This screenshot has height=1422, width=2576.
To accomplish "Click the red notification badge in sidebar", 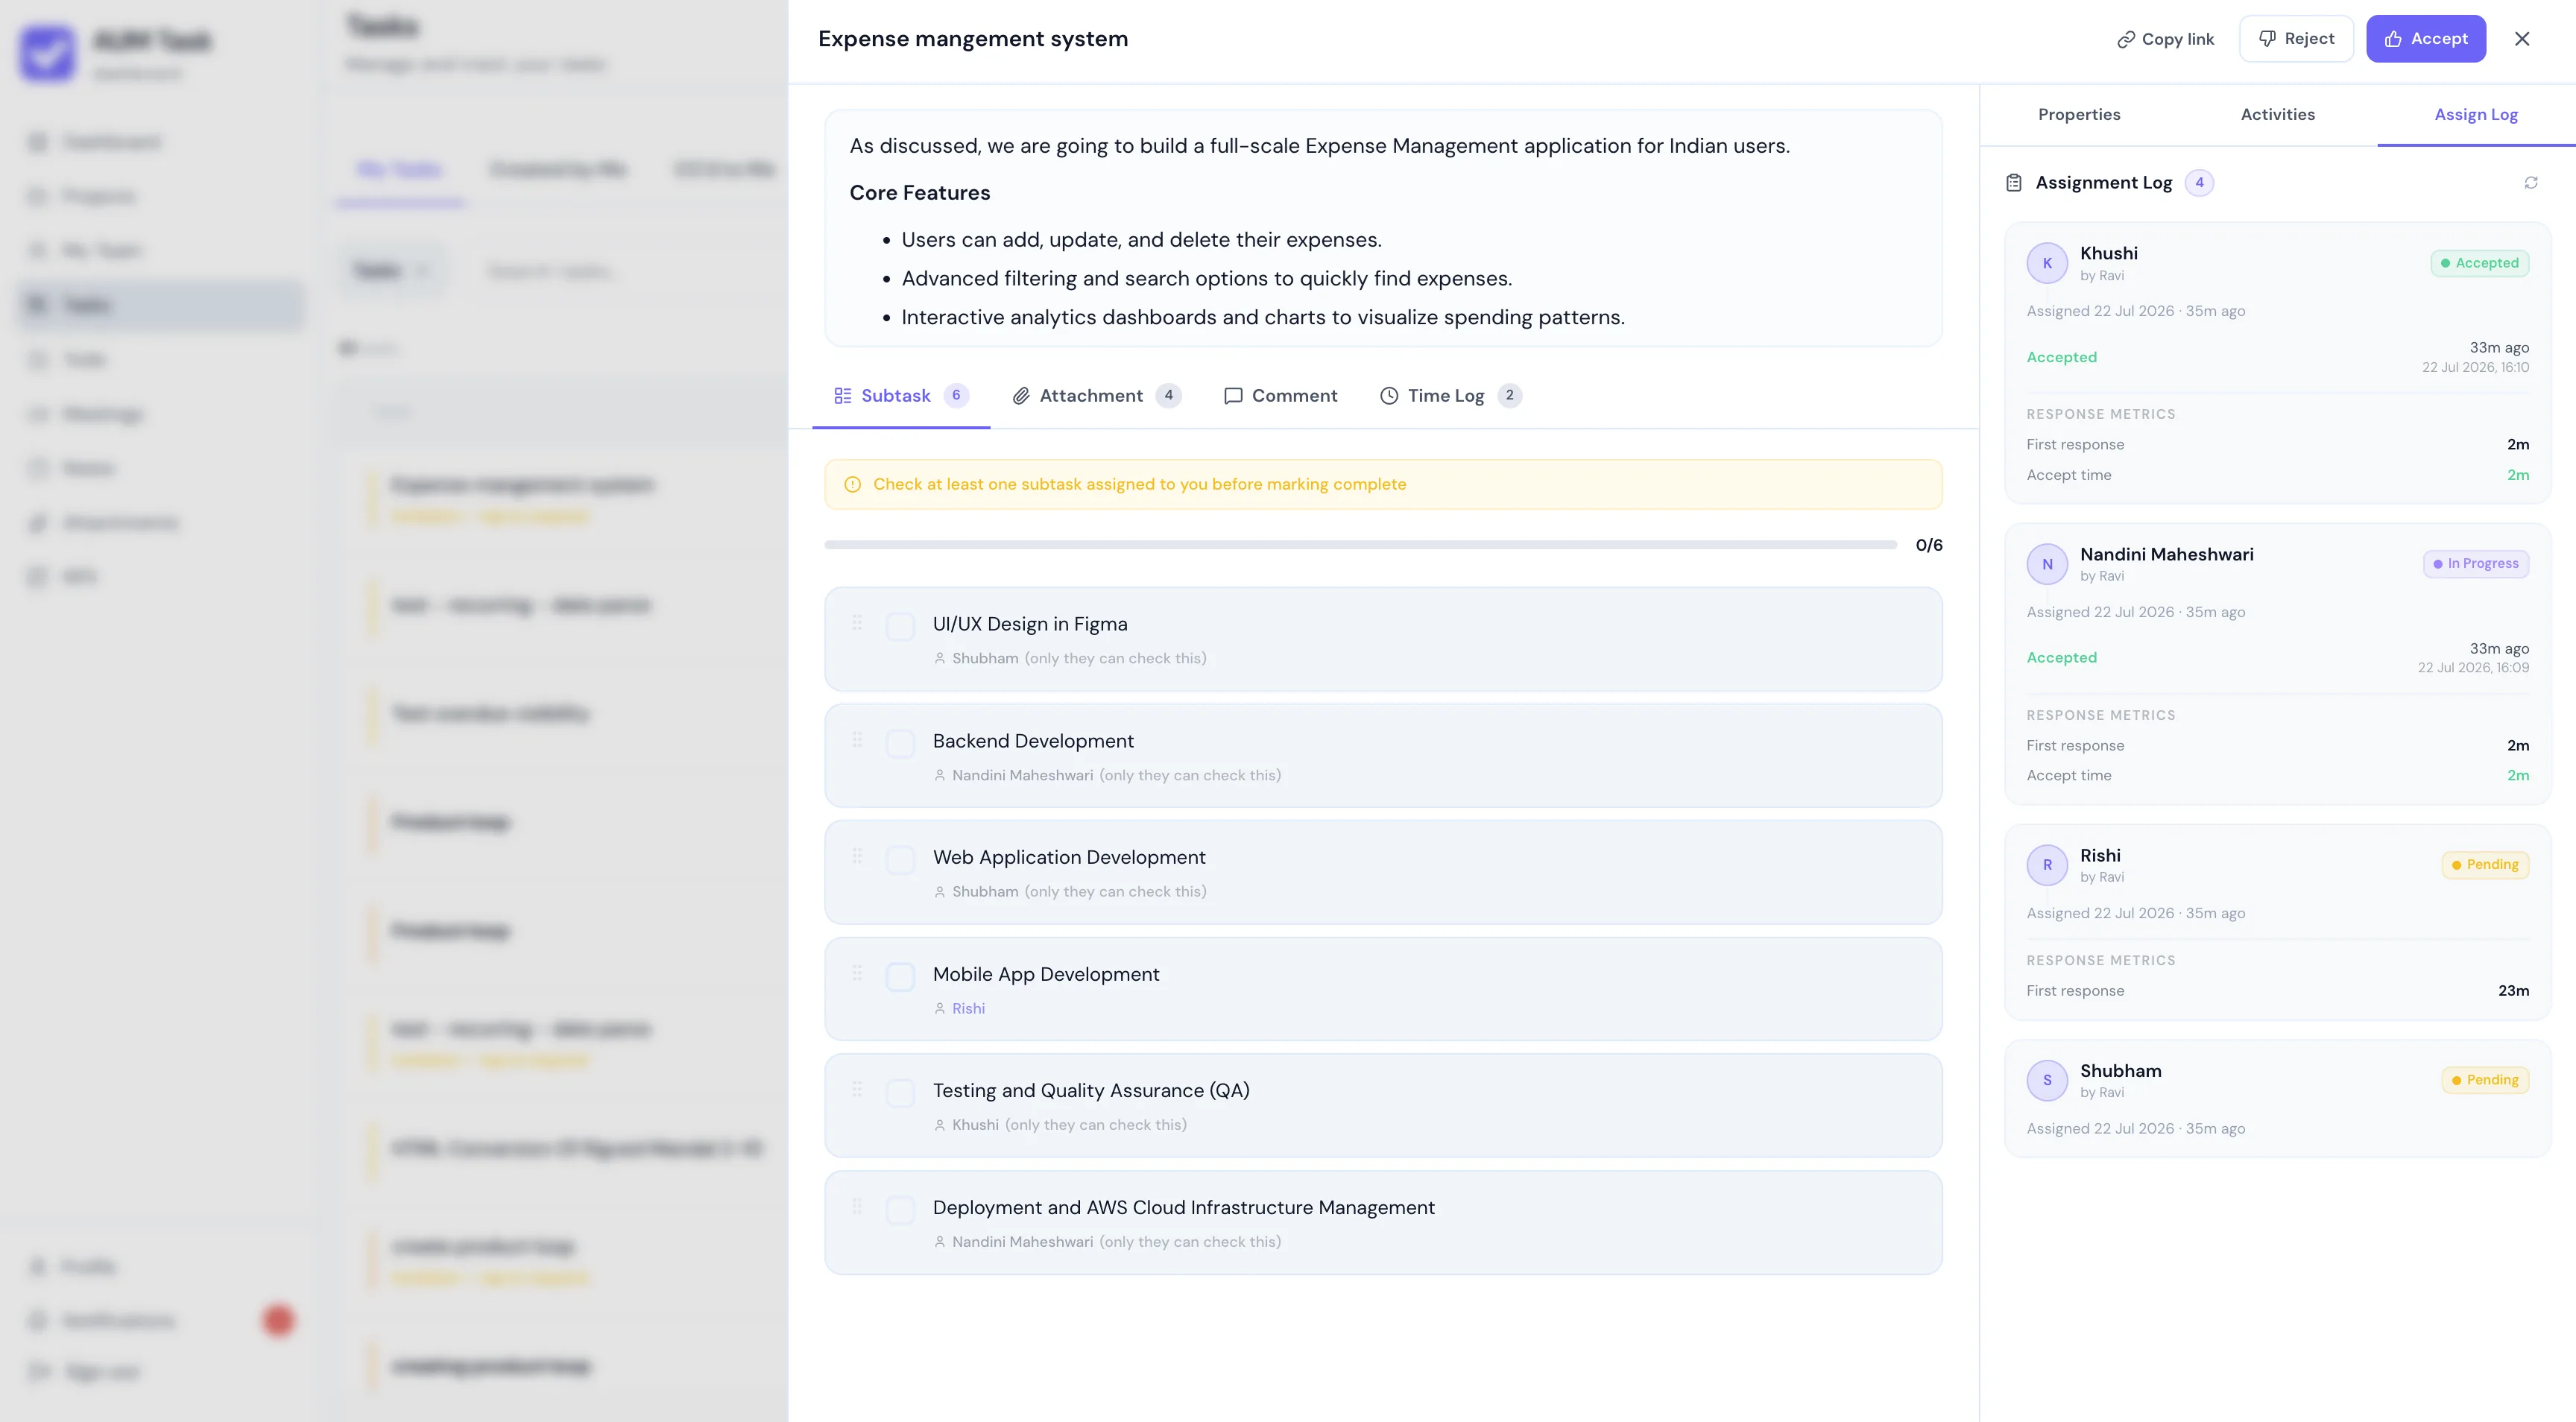I will pyautogui.click(x=278, y=1321).
